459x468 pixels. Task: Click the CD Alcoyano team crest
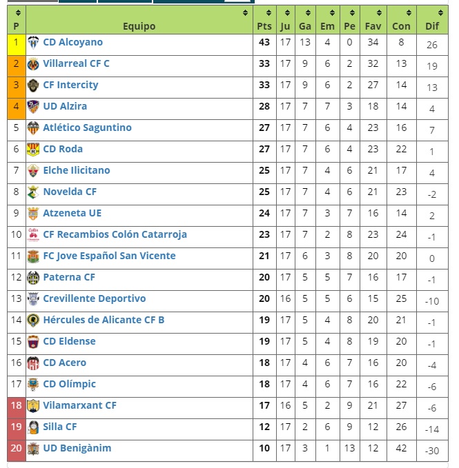pos(33,43)
